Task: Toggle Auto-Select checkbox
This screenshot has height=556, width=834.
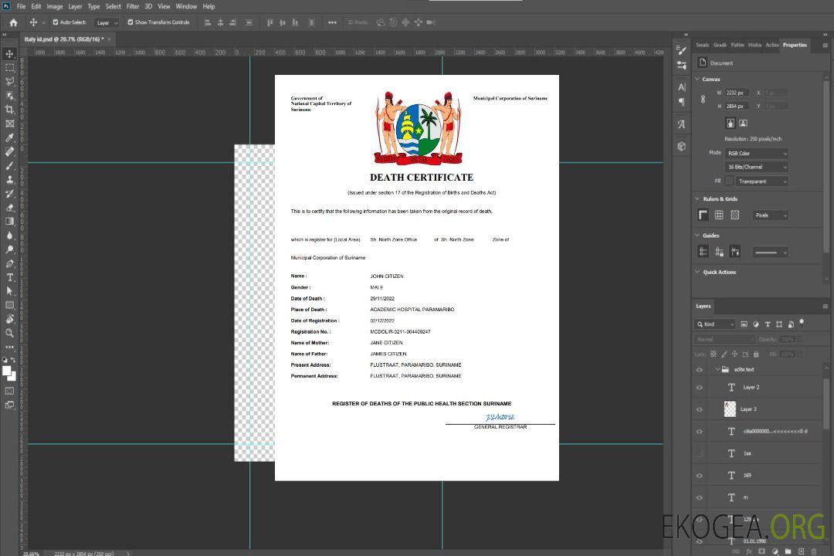Action: 56,22
